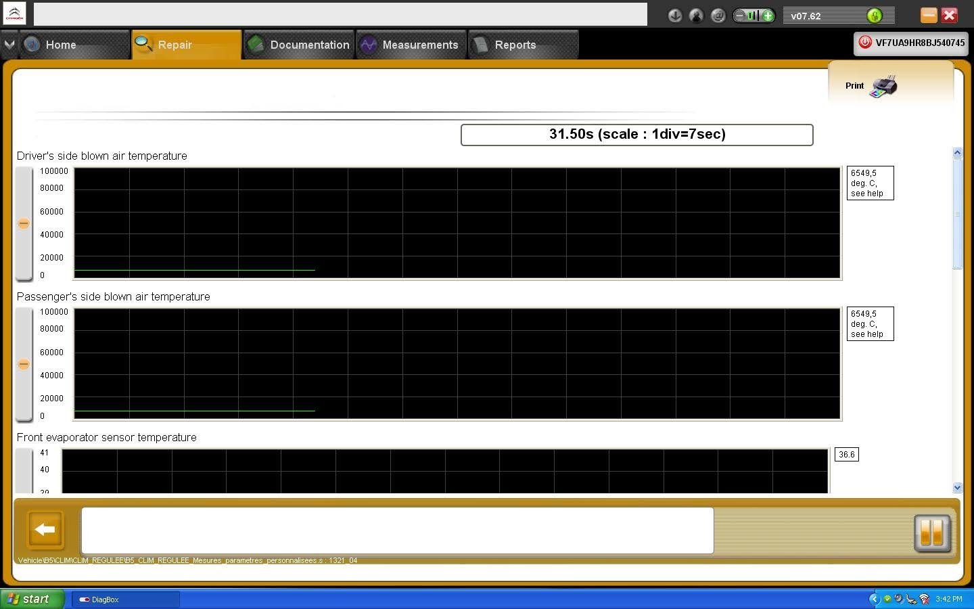This screenshot has width=974, height=609.
Task: Click the Driver's side blown air temperature graph
Action: pyautogui.click(x=457, y=223)
